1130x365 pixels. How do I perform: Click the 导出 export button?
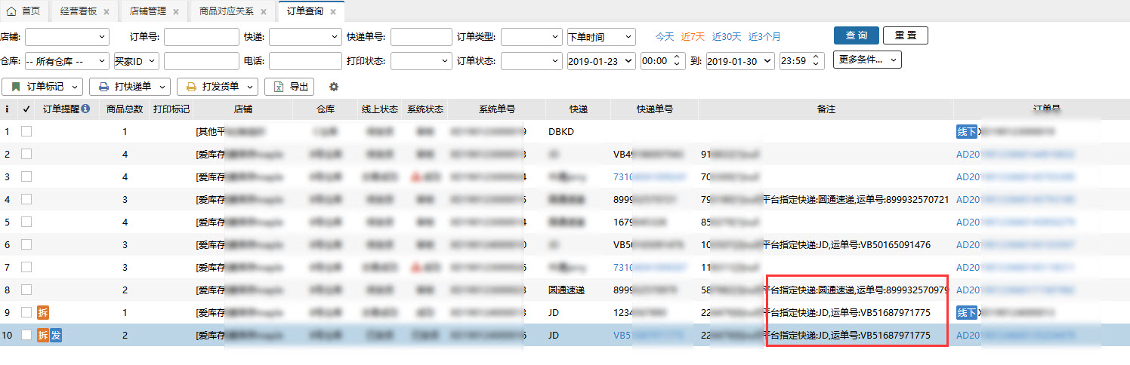[x=289, y=87]
